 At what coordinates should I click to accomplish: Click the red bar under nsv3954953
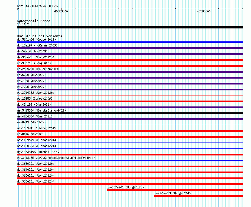pos(199,196)
